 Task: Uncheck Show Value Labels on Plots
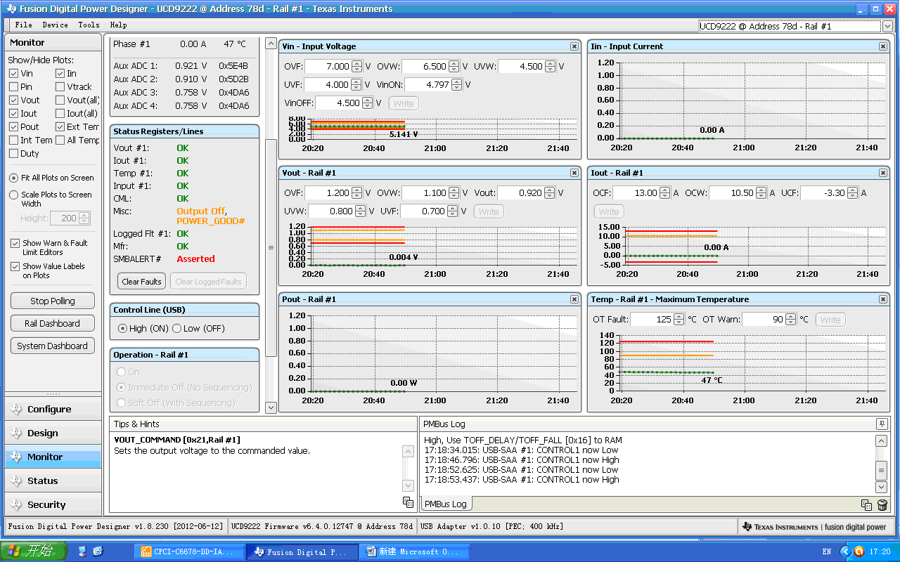click(x=15, y=267)
